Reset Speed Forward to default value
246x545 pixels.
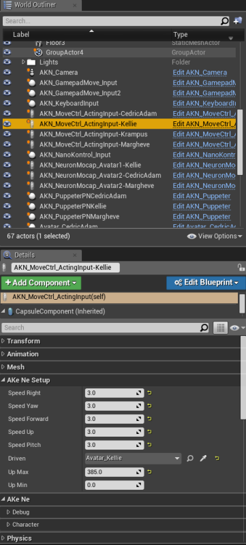pyautogui.click(x=150, y=419)
